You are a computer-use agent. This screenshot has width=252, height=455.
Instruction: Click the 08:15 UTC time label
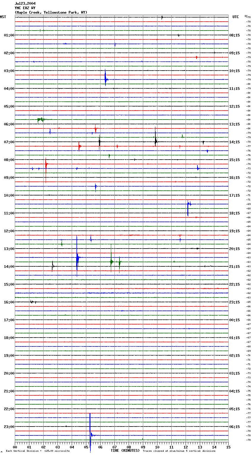(x=235, y=35)
